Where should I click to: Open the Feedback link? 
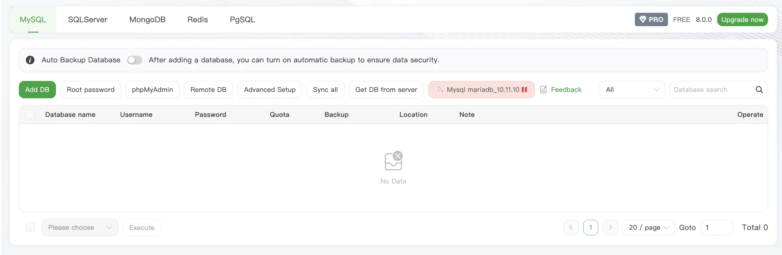(566, 89)
